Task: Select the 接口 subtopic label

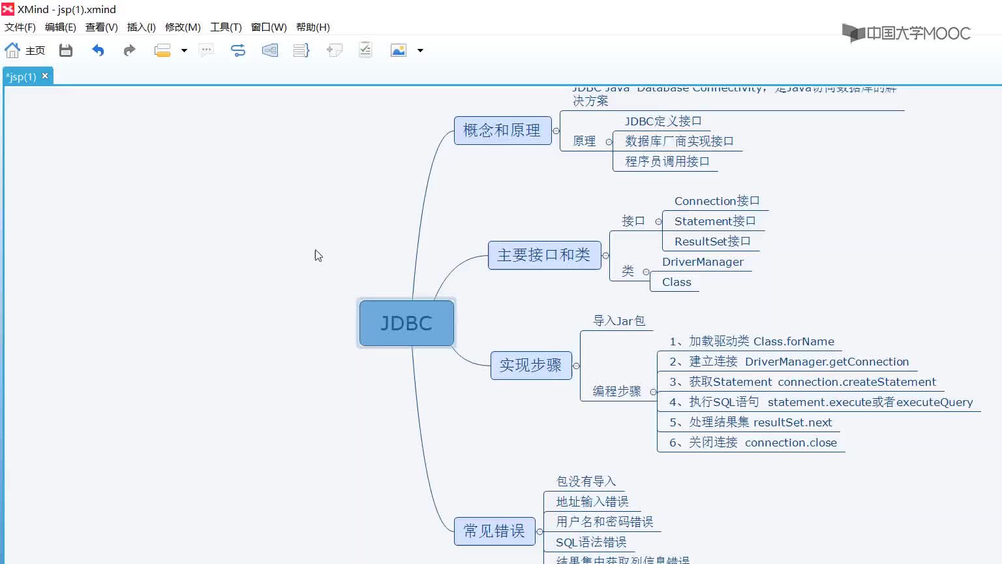Action: coord(633,221)
